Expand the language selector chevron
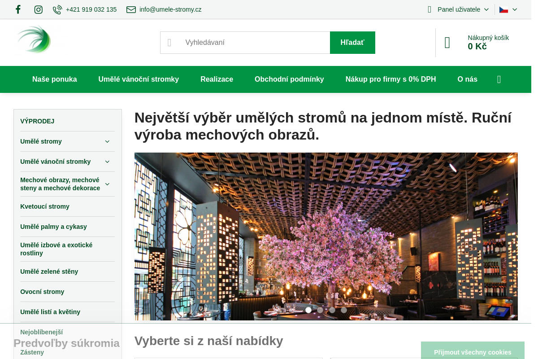This screenshot has height=359, width=538. click(x=515, y=9)
